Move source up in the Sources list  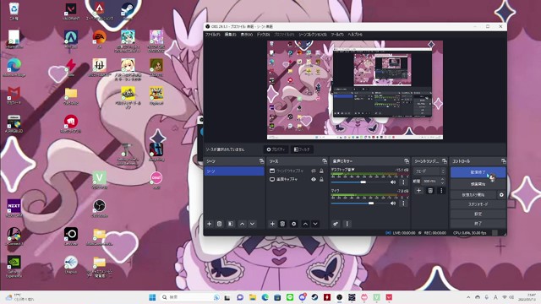[305, 224]
